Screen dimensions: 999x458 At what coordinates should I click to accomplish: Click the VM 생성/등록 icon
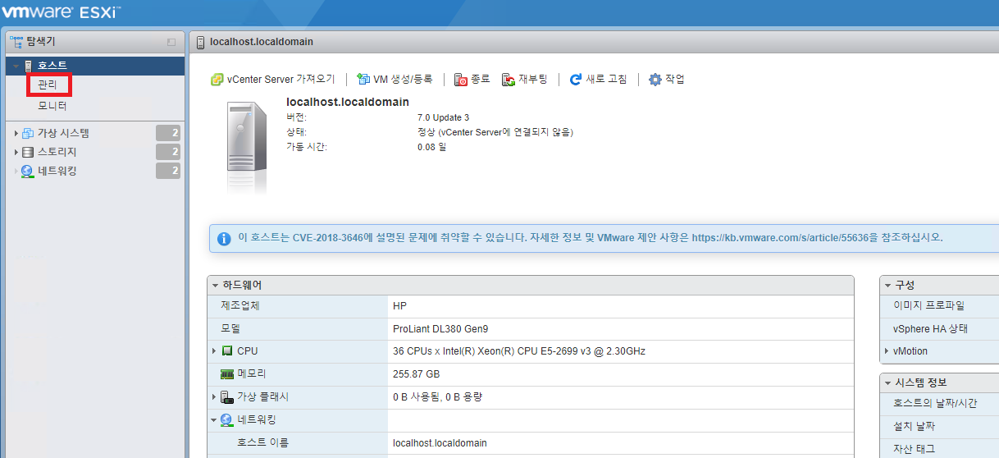coord(363,80)
